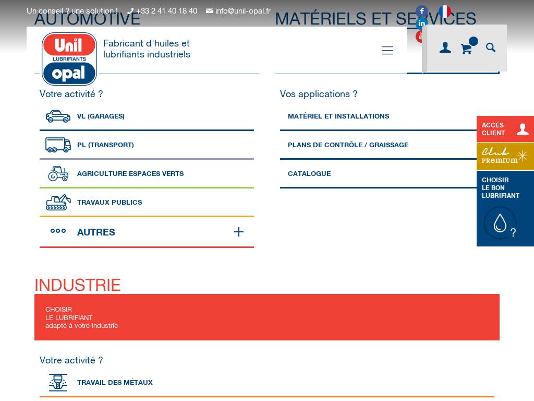Open the Facebook page icon
The image size is (534, 401).
pyautogui.click(x=421, y=11)
